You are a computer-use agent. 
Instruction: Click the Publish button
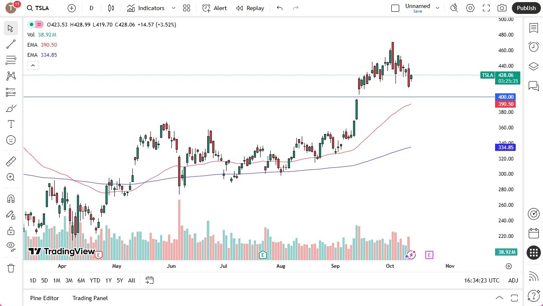tap(526, 8)
